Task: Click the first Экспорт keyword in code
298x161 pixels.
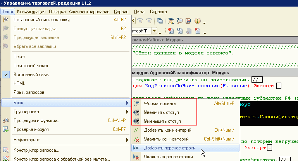Action: pyautogui.click(x=265, y=86)
